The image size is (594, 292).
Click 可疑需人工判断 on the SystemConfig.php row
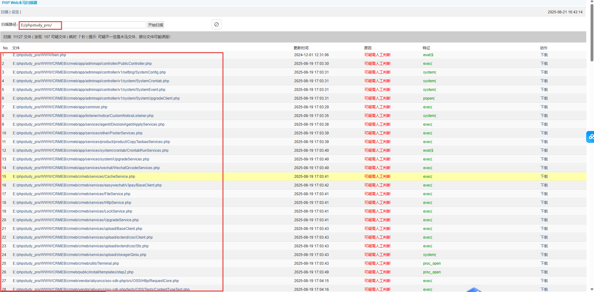tap(377, 72)
